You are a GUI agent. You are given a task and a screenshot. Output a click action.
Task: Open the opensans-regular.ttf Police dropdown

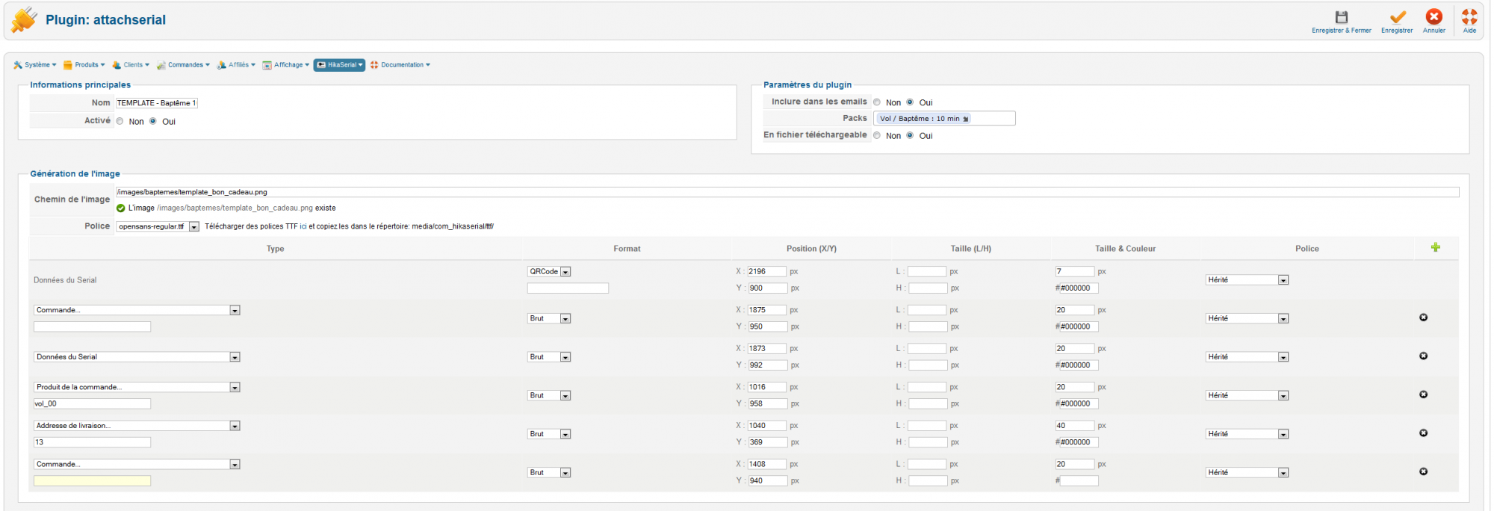click(x=193, y=226)
